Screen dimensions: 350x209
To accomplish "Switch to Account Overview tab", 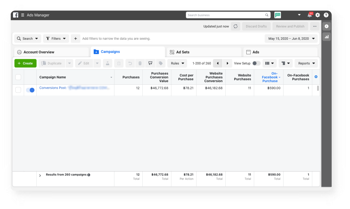I will point(51,52).
